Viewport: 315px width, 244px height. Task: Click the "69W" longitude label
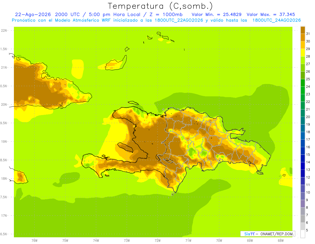pos(250,241)
